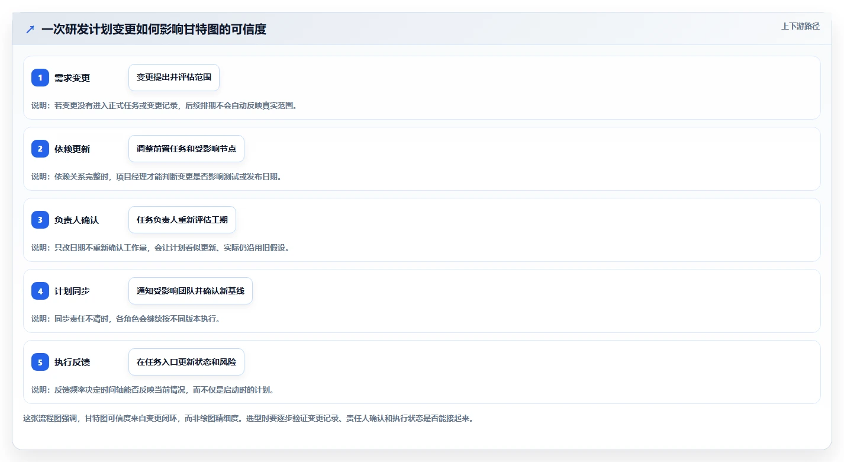This screenshot has width=844, height=462.
Task: Click the note starting 说明：同步责任不清时
Action: 125,319
